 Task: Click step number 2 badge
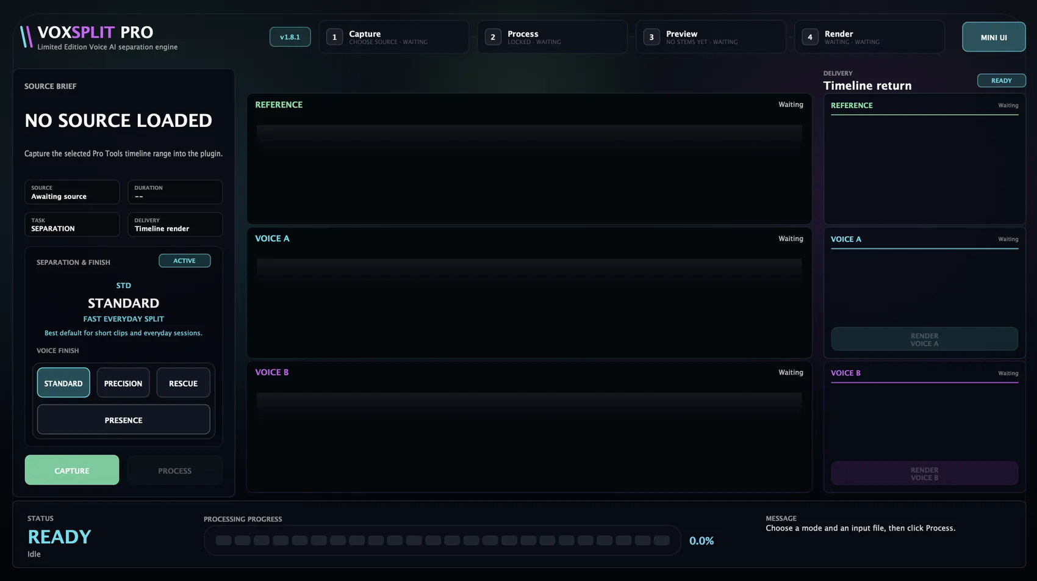(493, 37)
